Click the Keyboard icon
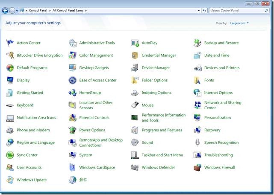The height and width of the screenshot is (195, 274). (x=10, y=105)
